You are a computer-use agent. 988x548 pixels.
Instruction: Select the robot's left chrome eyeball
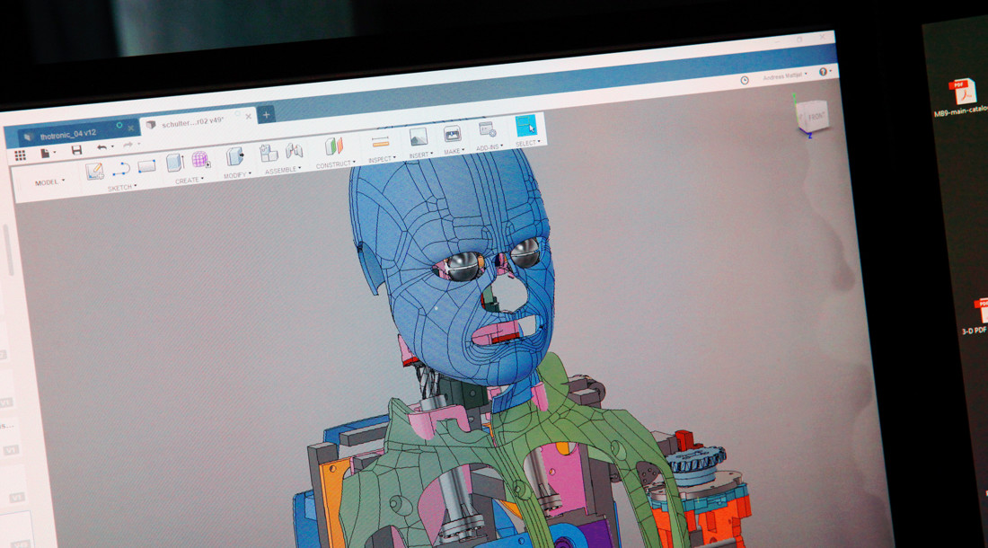pos(525,253)
